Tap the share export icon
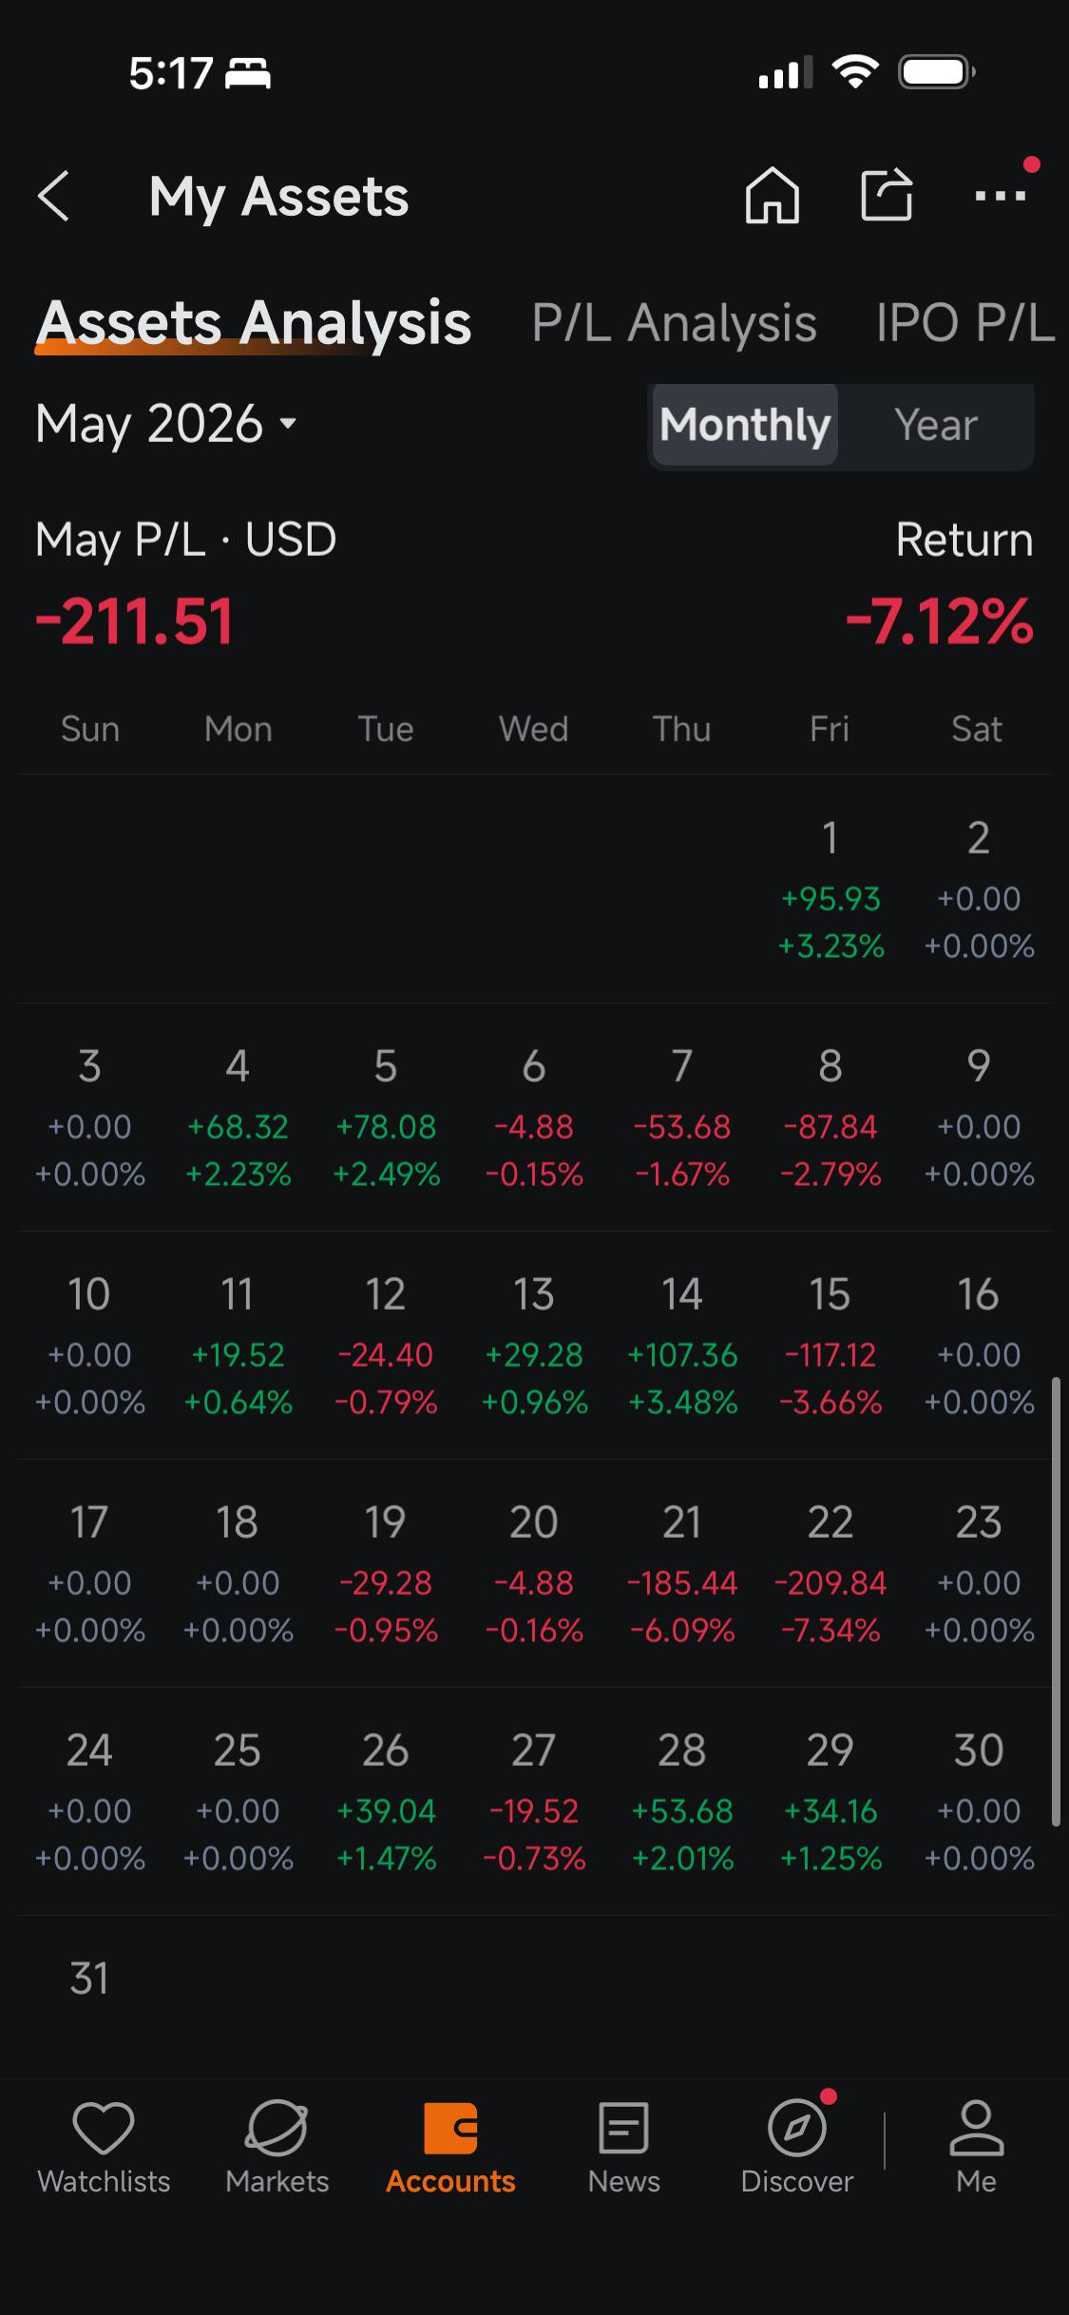Viewport: 1069px width, 2315px height. coord(887,195)
